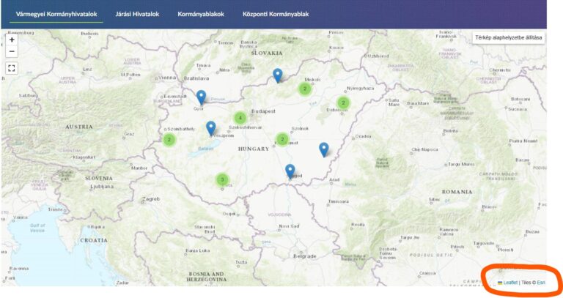Viewport: 563px width, 298px height.
Task: Click the ROMANIA country label
Action: [x=457, y=192]
